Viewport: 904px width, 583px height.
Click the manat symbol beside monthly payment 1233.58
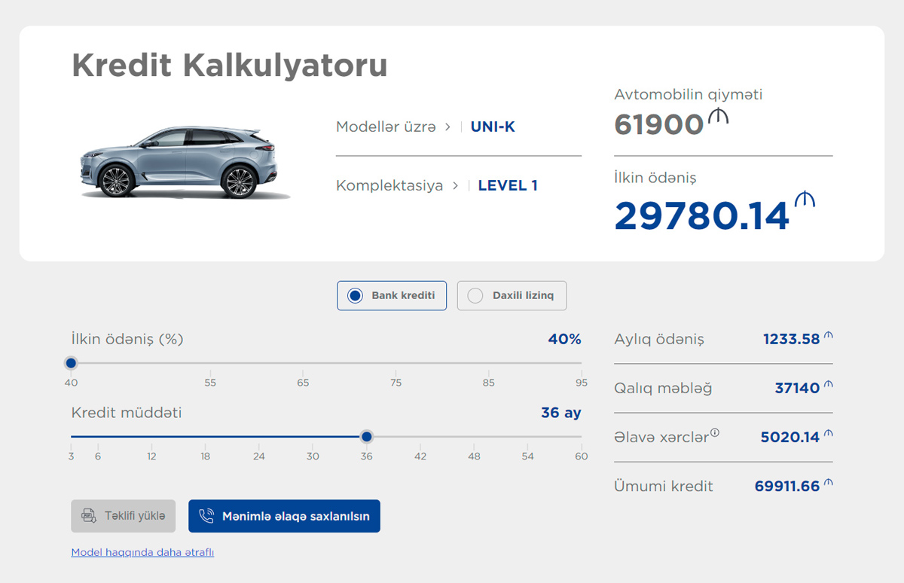pos(829,336)
